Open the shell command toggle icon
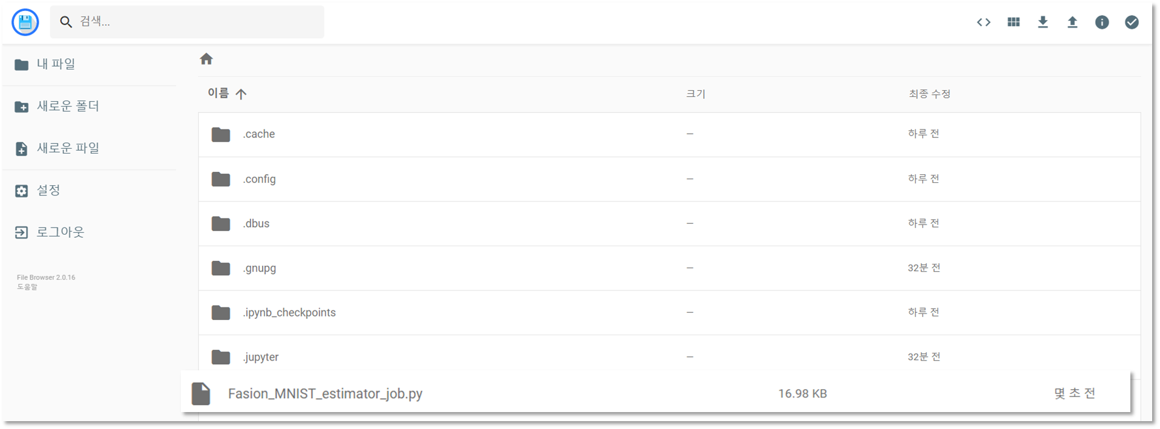The width and height of the screenshot is (1160, 429). [983, 22]
